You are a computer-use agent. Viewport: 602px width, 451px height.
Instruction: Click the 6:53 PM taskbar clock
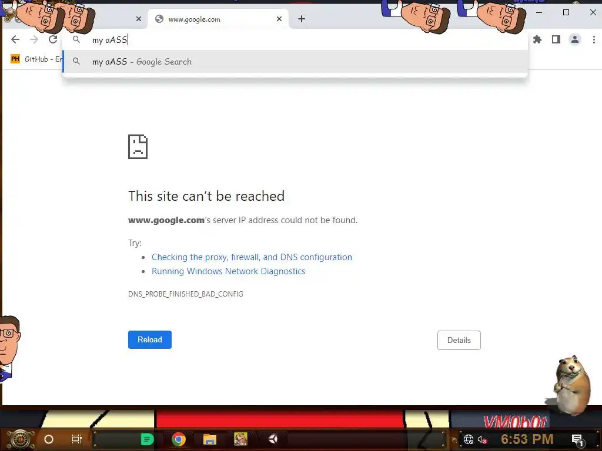(527, 439)
